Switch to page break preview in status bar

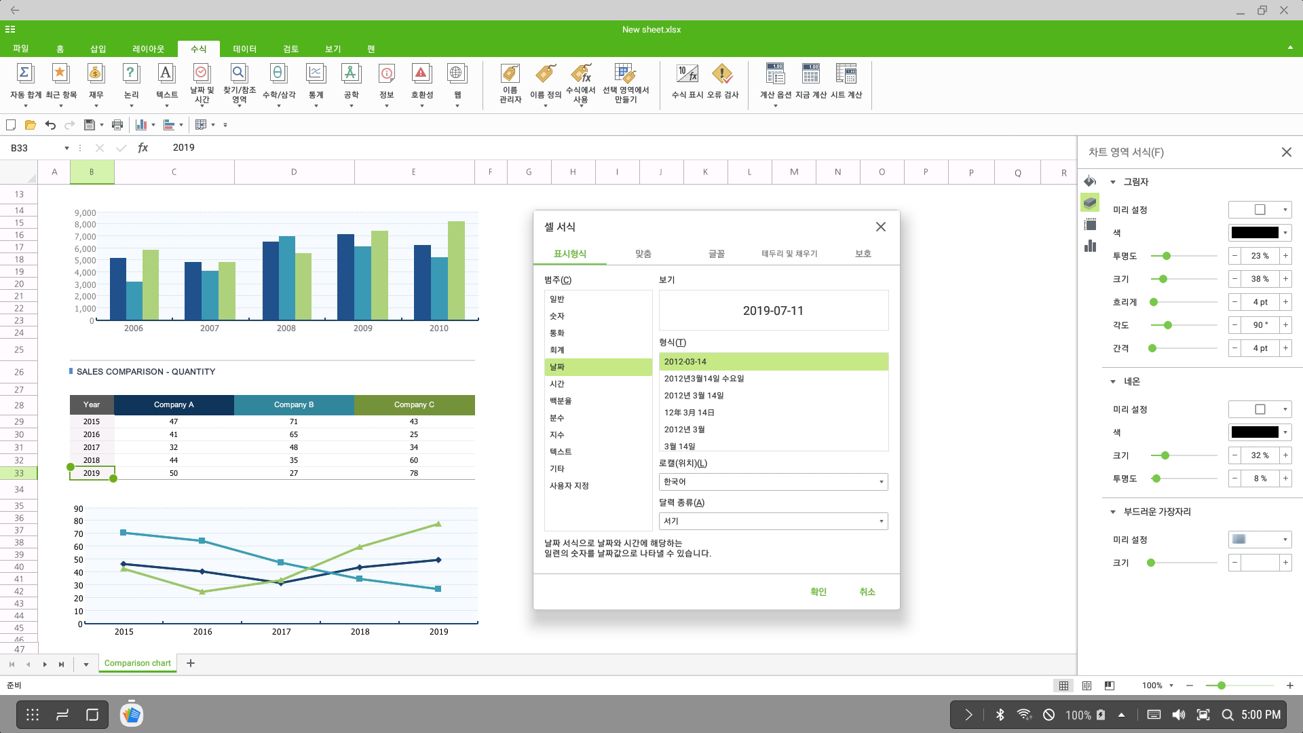click(1109, 685)
